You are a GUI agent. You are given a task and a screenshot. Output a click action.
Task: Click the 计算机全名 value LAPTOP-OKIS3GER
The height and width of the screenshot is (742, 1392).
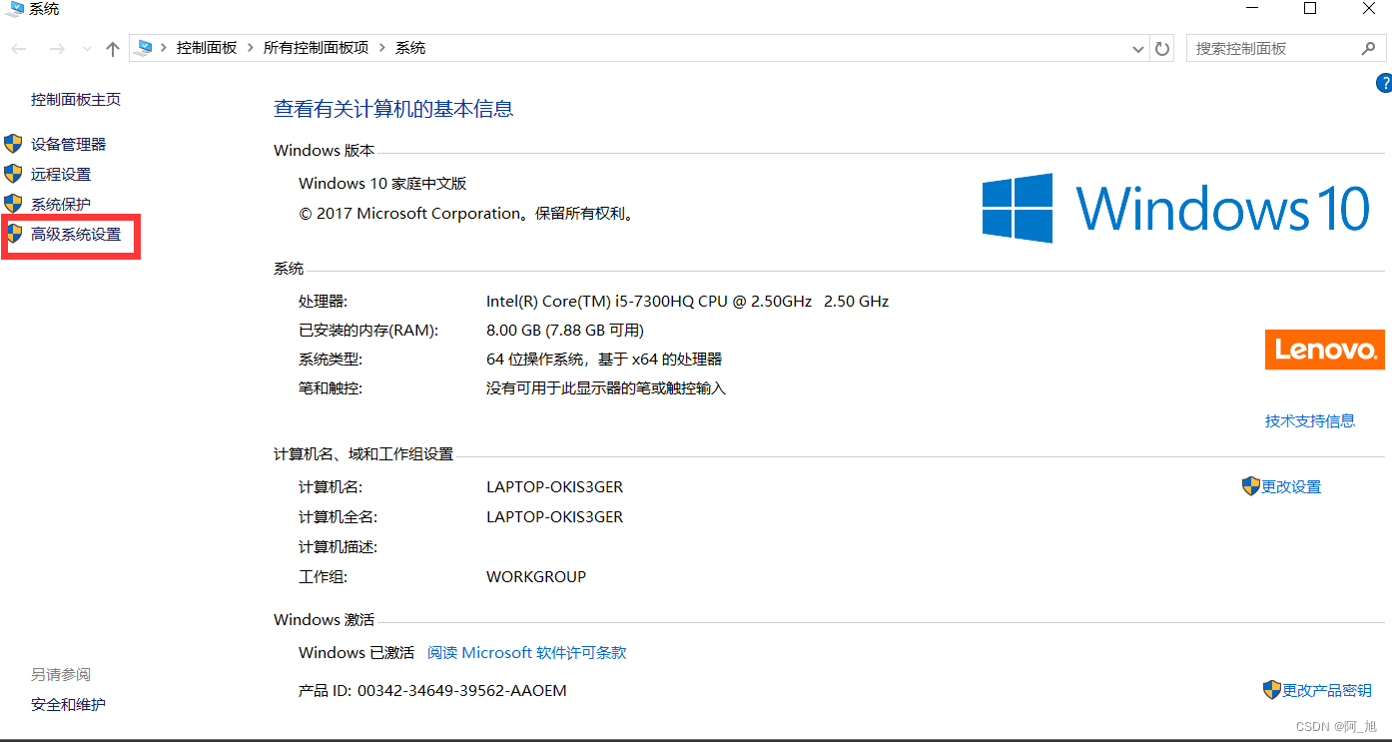click(554, 516)
